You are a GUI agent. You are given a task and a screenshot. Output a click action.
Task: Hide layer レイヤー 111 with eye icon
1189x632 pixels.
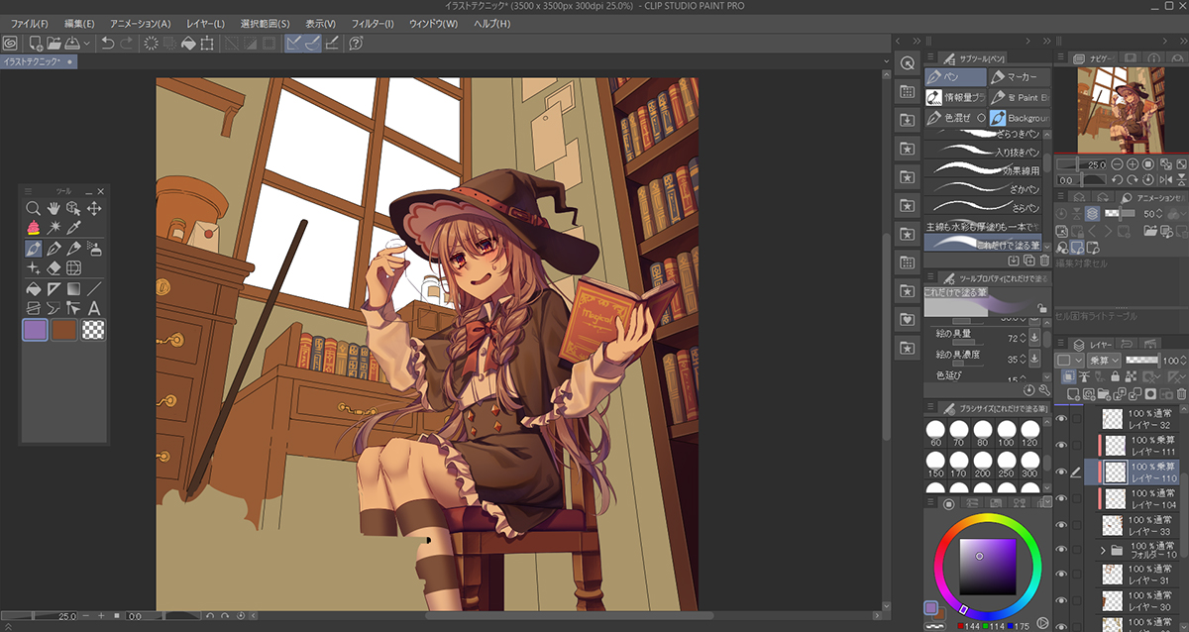[x=1062, y=446]
